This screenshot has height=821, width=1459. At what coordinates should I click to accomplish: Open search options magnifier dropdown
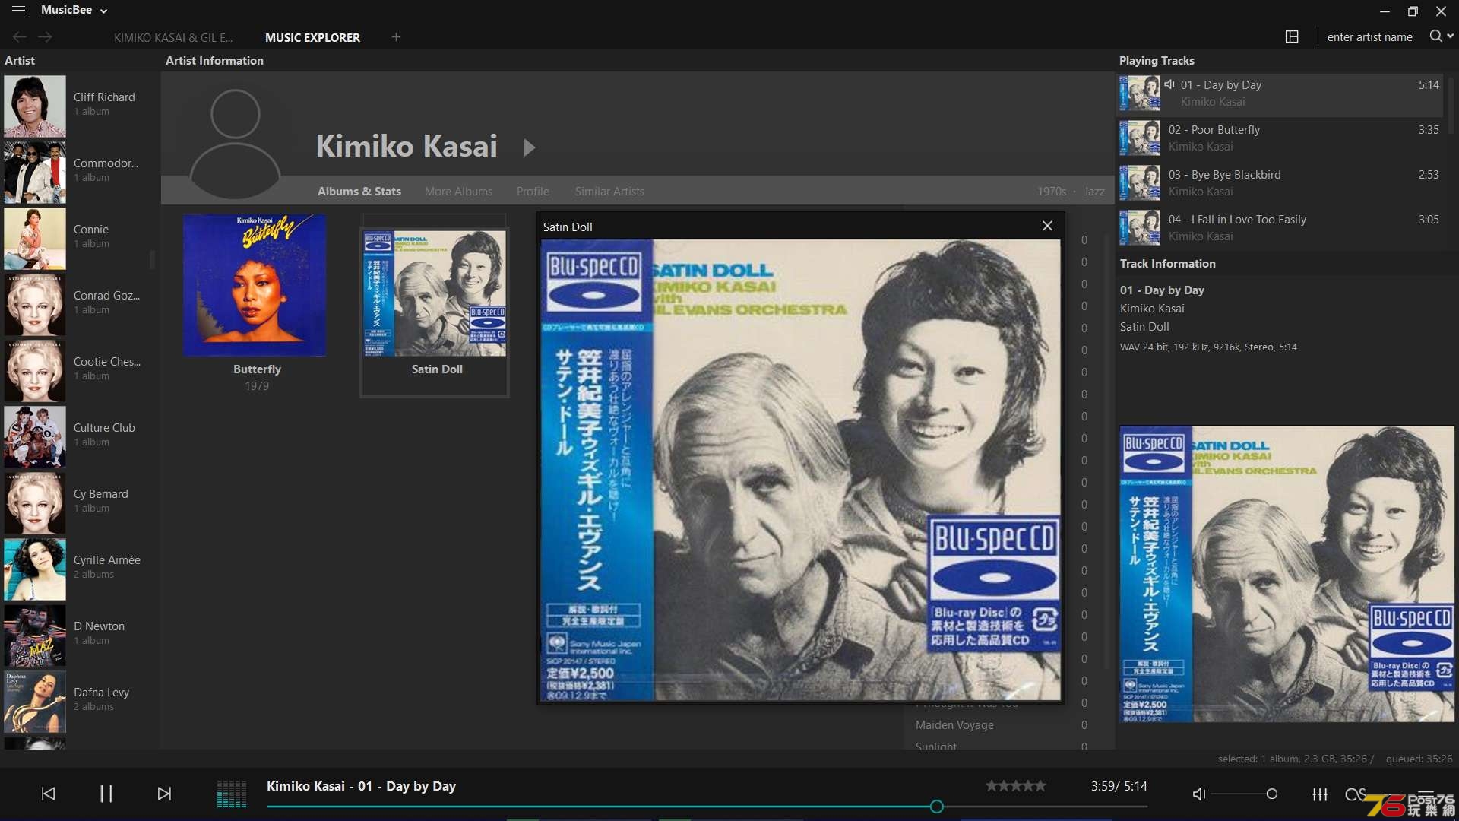click(1441, 36)
